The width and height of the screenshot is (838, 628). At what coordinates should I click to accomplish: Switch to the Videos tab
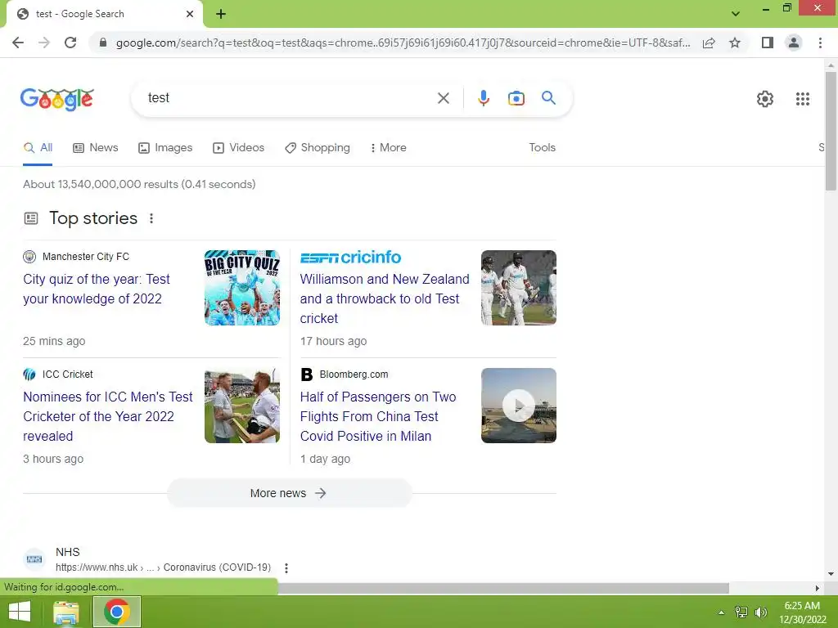point(238,147)
